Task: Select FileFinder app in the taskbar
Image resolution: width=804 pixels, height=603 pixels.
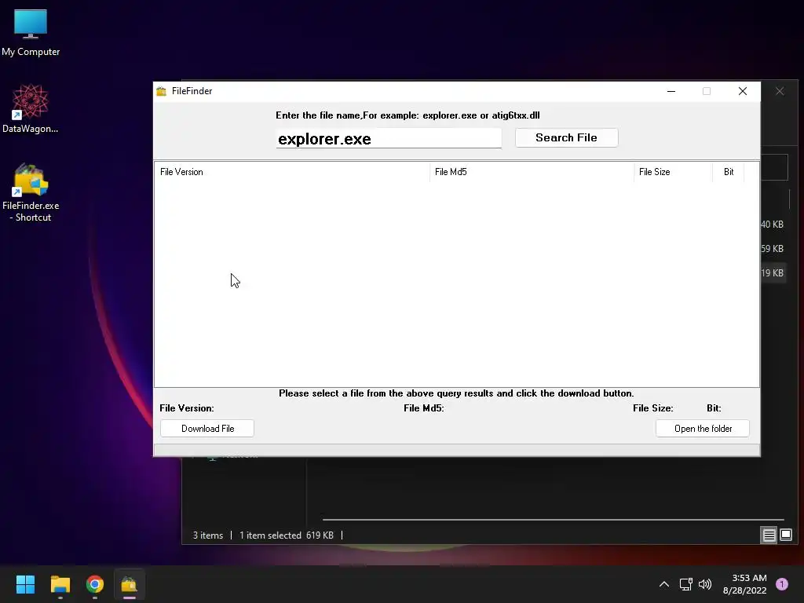Action: [130, 584]
